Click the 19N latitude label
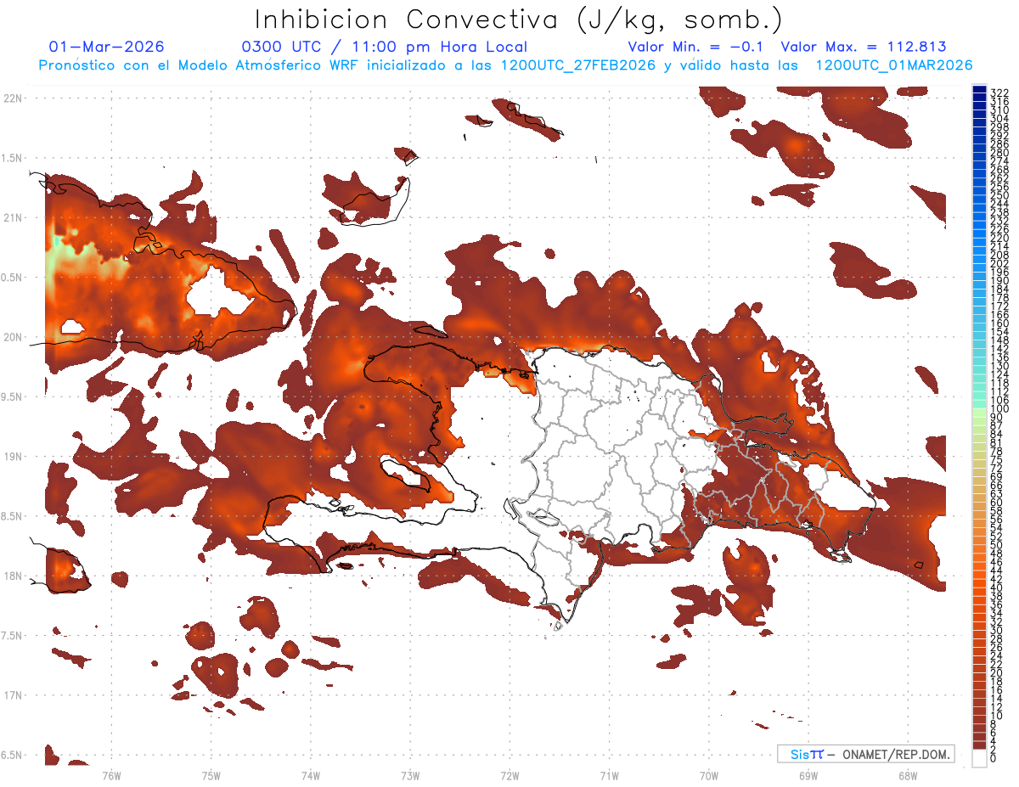This screenshot has width=1019, height=787. 13,457
